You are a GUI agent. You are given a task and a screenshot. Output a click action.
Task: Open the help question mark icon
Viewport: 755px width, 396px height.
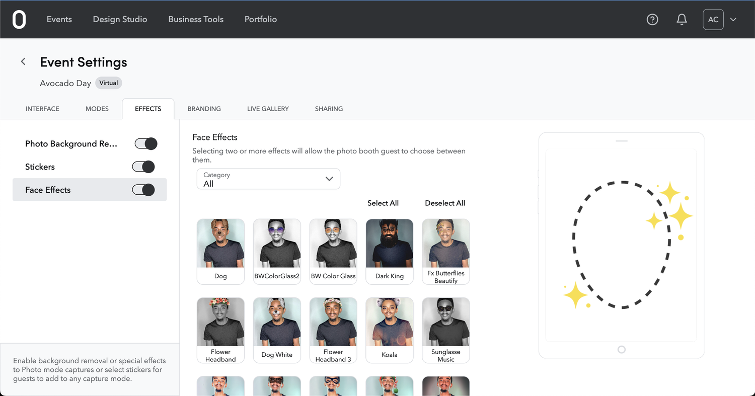pos(652,20)
